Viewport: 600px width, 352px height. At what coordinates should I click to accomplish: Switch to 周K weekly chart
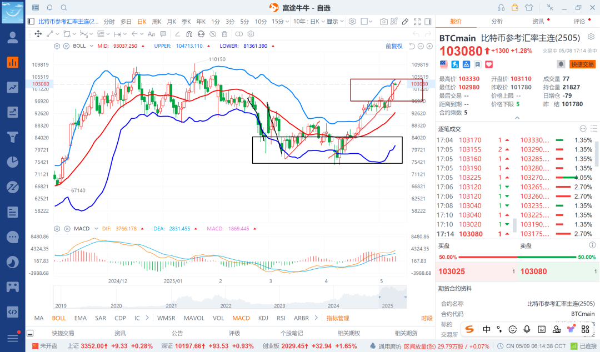157,22
